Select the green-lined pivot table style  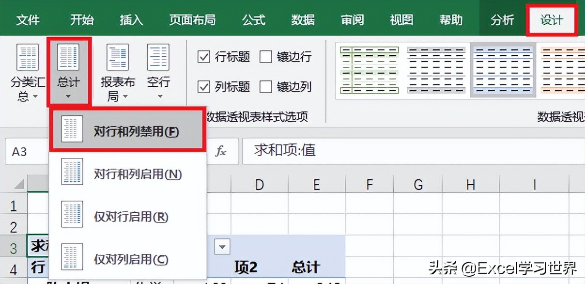click(x=369, y=70)
